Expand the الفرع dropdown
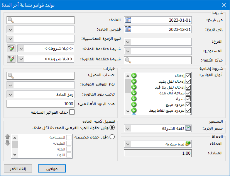This screenshot has height=176, width=230. (x=128, y=42)
